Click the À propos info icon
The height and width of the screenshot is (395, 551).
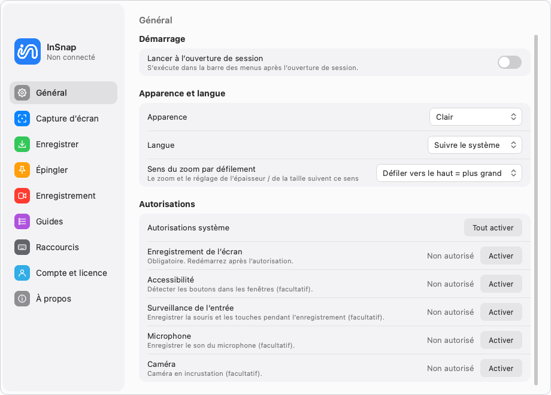click(x=22, y=299)
